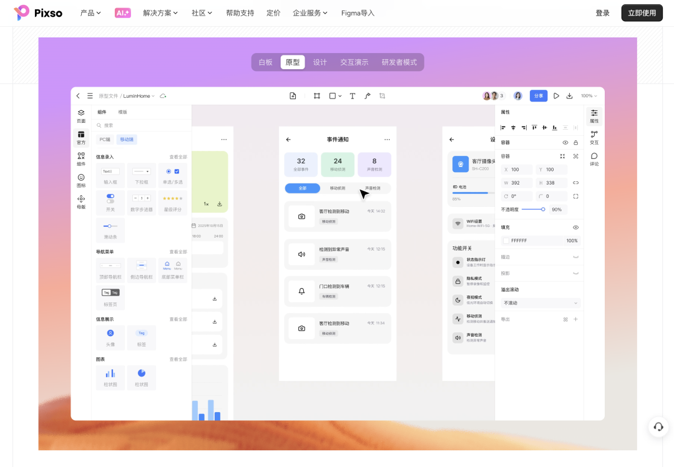This screenshot has width=674, height=467.
Task: Open the shape tool dropdown arrow
Action: pyautogui.click(x=340, y=96)
